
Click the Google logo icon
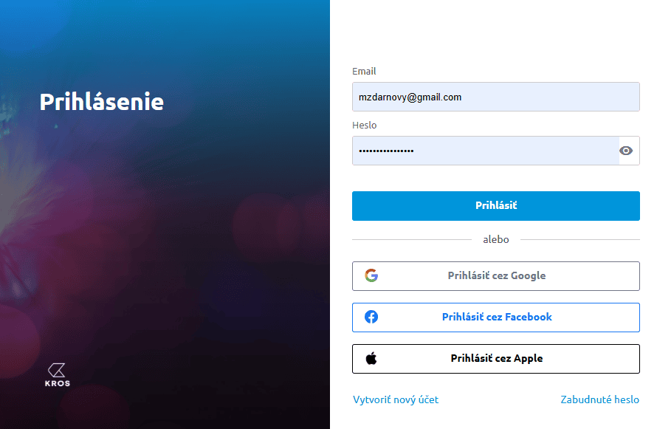click(x=371, y=275)
